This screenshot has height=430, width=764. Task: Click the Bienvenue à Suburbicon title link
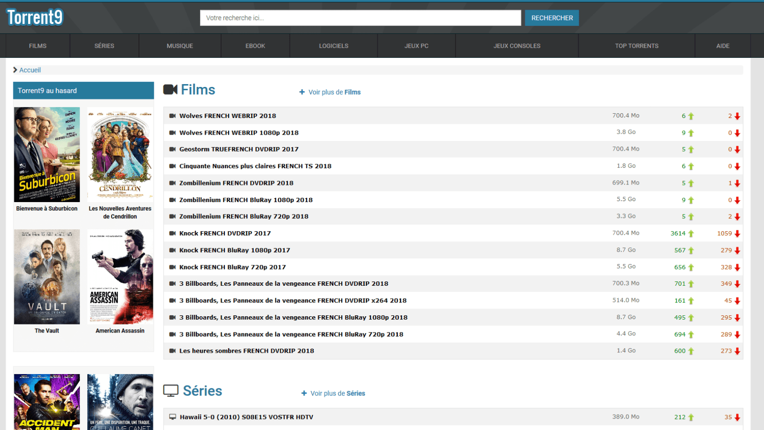pos(47,209)
